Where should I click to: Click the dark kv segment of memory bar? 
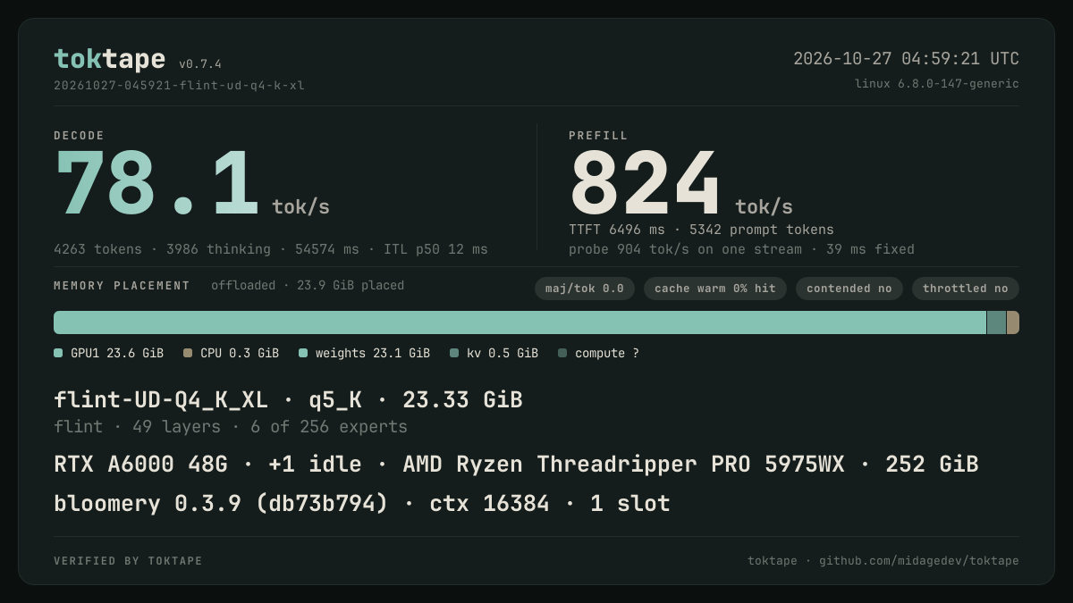pos(996,322)
